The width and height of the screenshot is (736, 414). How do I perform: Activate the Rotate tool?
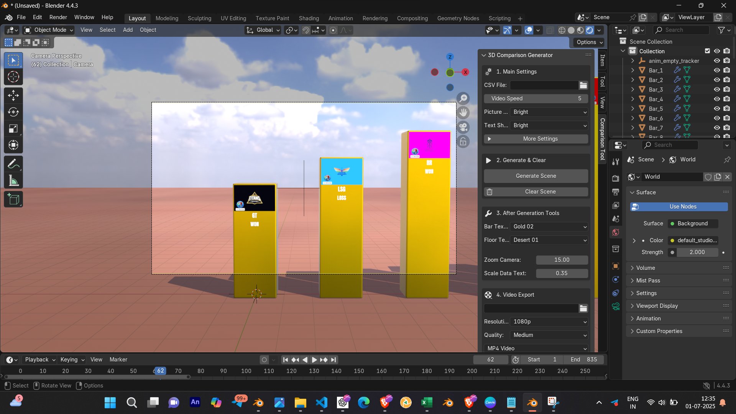click(x=13, y=112)
